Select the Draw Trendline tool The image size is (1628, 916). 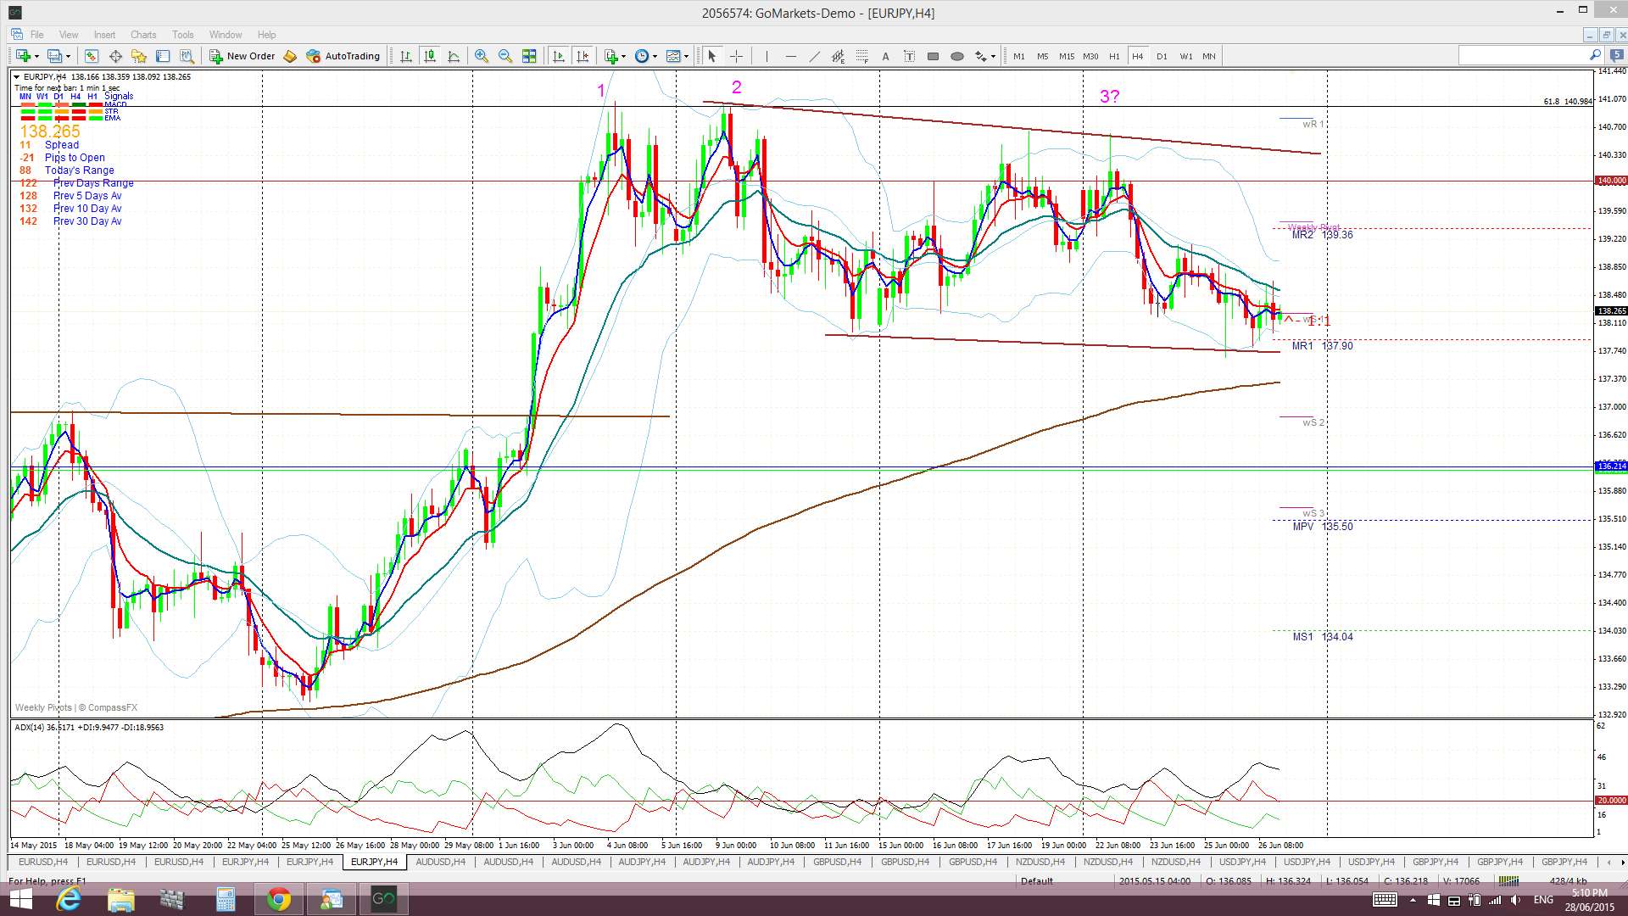pyautogui.click(x=814, y=56)
